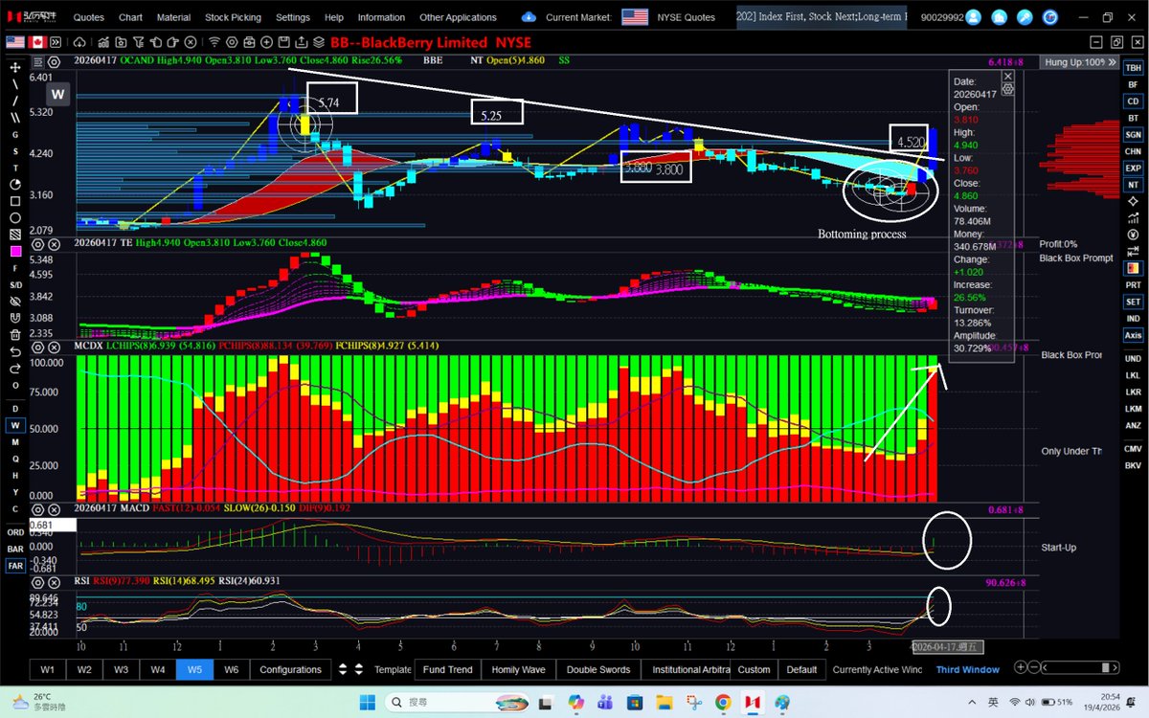Open the bar chart statistics toolbar icon
Screen dimensions: 1149x718
pyautogui.click(x=102, y=42)
